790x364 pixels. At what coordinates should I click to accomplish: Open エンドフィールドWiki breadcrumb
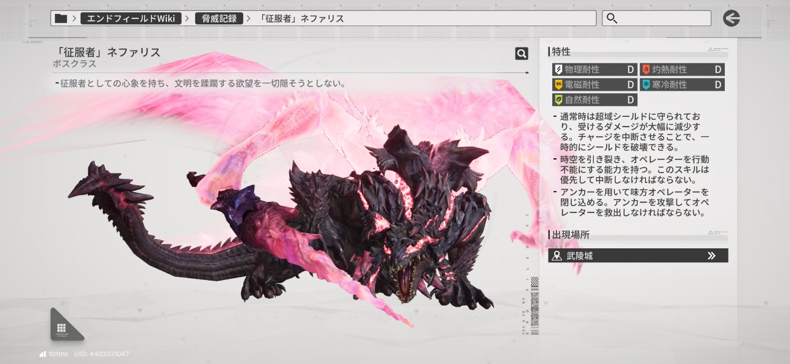pos(131,18)
